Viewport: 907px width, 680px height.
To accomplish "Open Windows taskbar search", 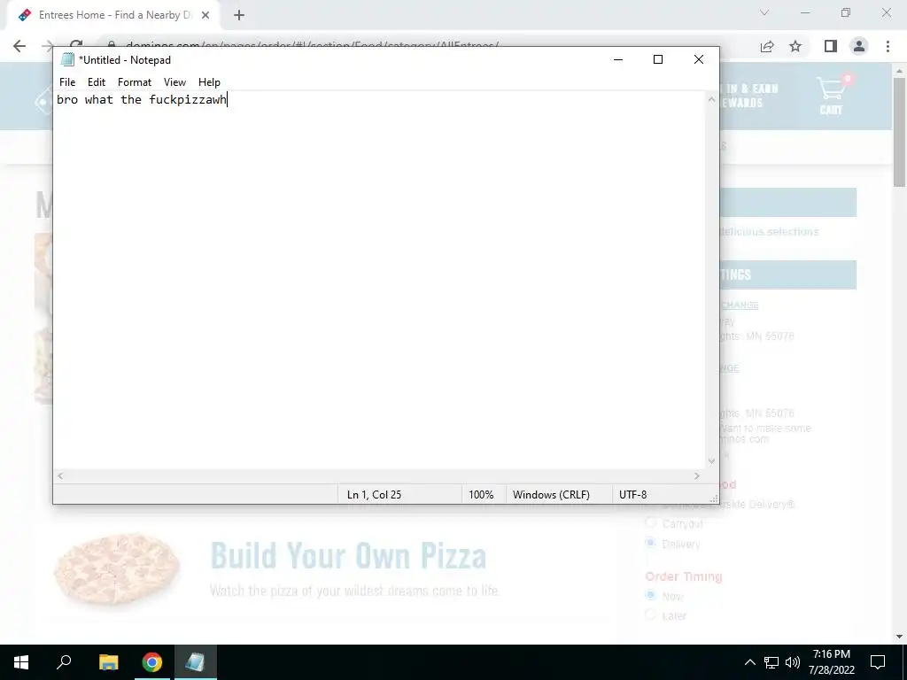I will [64, 662].
